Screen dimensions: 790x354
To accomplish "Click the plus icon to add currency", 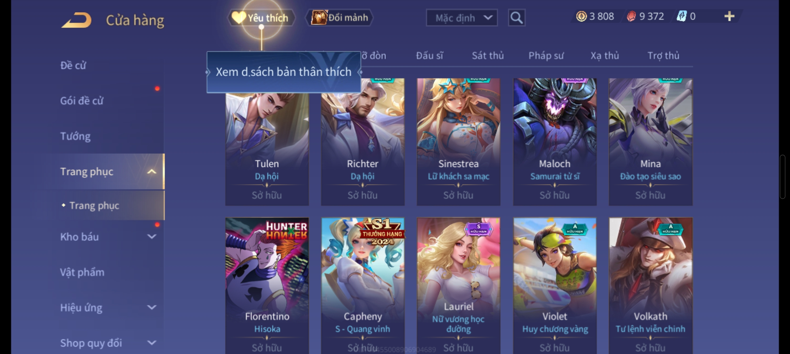I will tap(729, 16).
